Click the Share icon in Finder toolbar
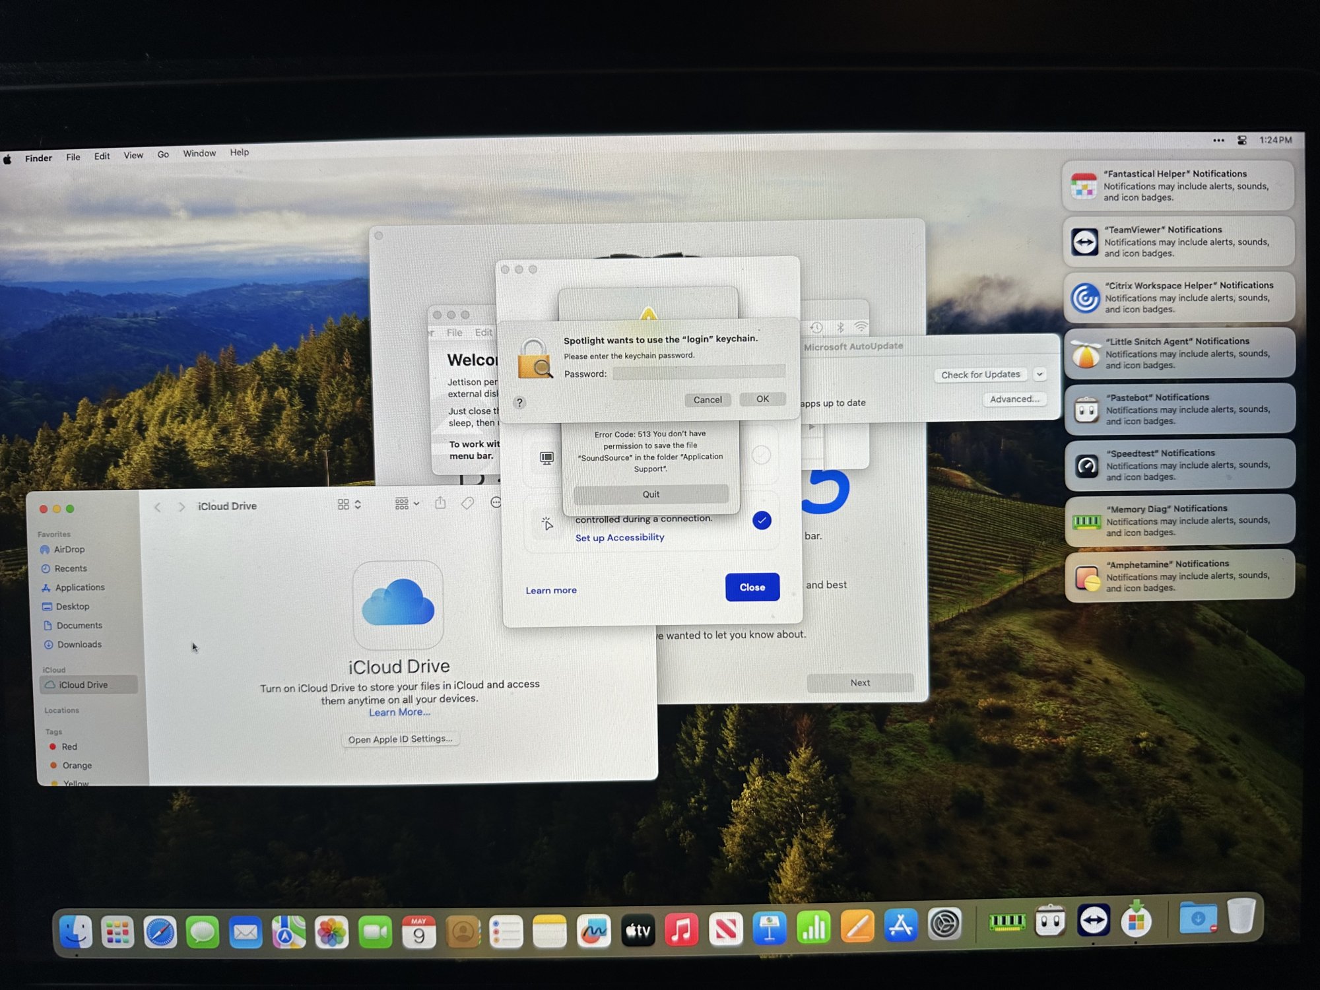Screen dimensions: 1320x990 click(440, 504)
